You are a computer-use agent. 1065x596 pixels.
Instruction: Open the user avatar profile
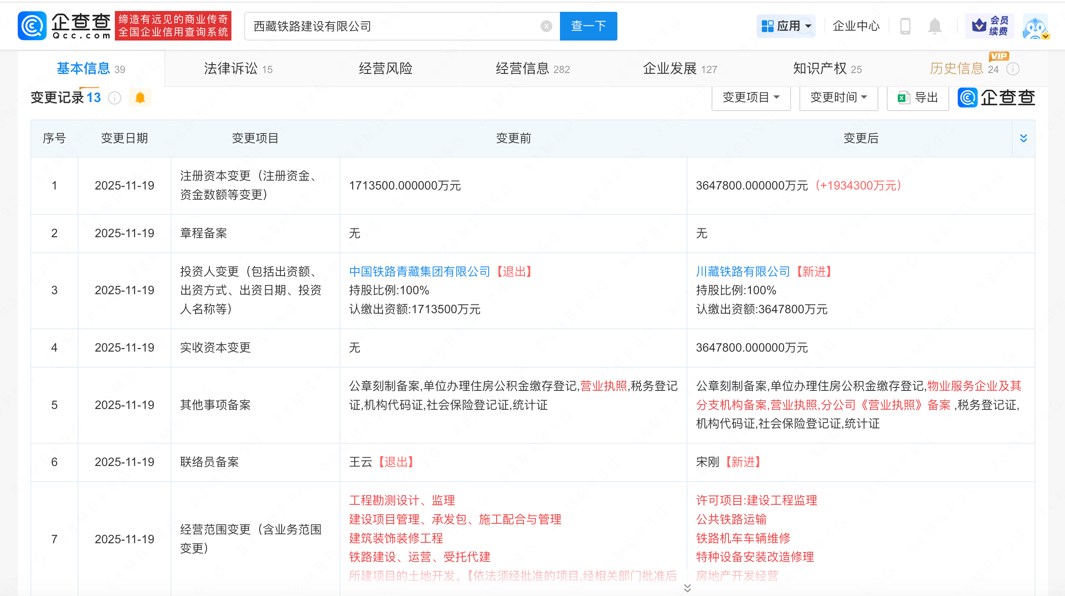(1035, 27)
